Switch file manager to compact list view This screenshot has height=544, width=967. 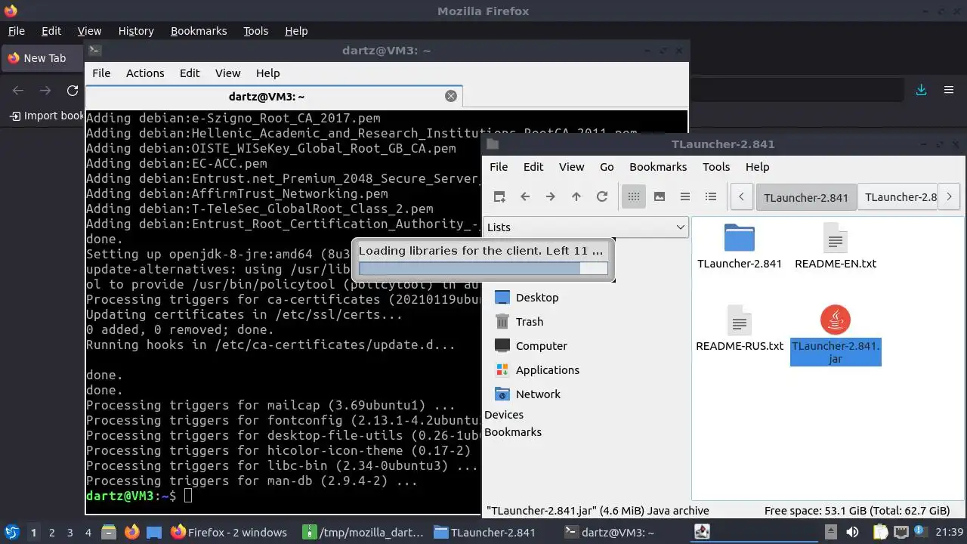685,196
